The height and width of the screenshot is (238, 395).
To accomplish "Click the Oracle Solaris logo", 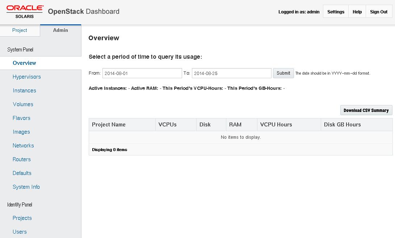I will click(24, 11).
